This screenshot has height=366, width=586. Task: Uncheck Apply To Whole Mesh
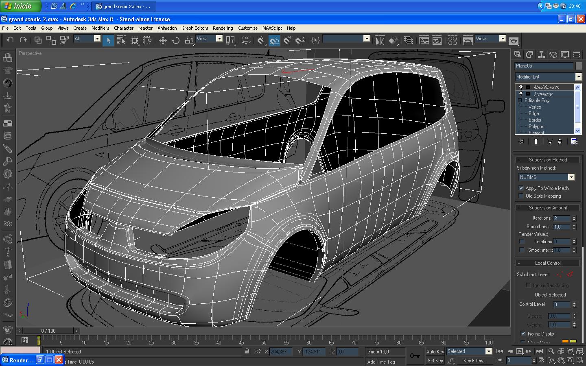[521, 188]
